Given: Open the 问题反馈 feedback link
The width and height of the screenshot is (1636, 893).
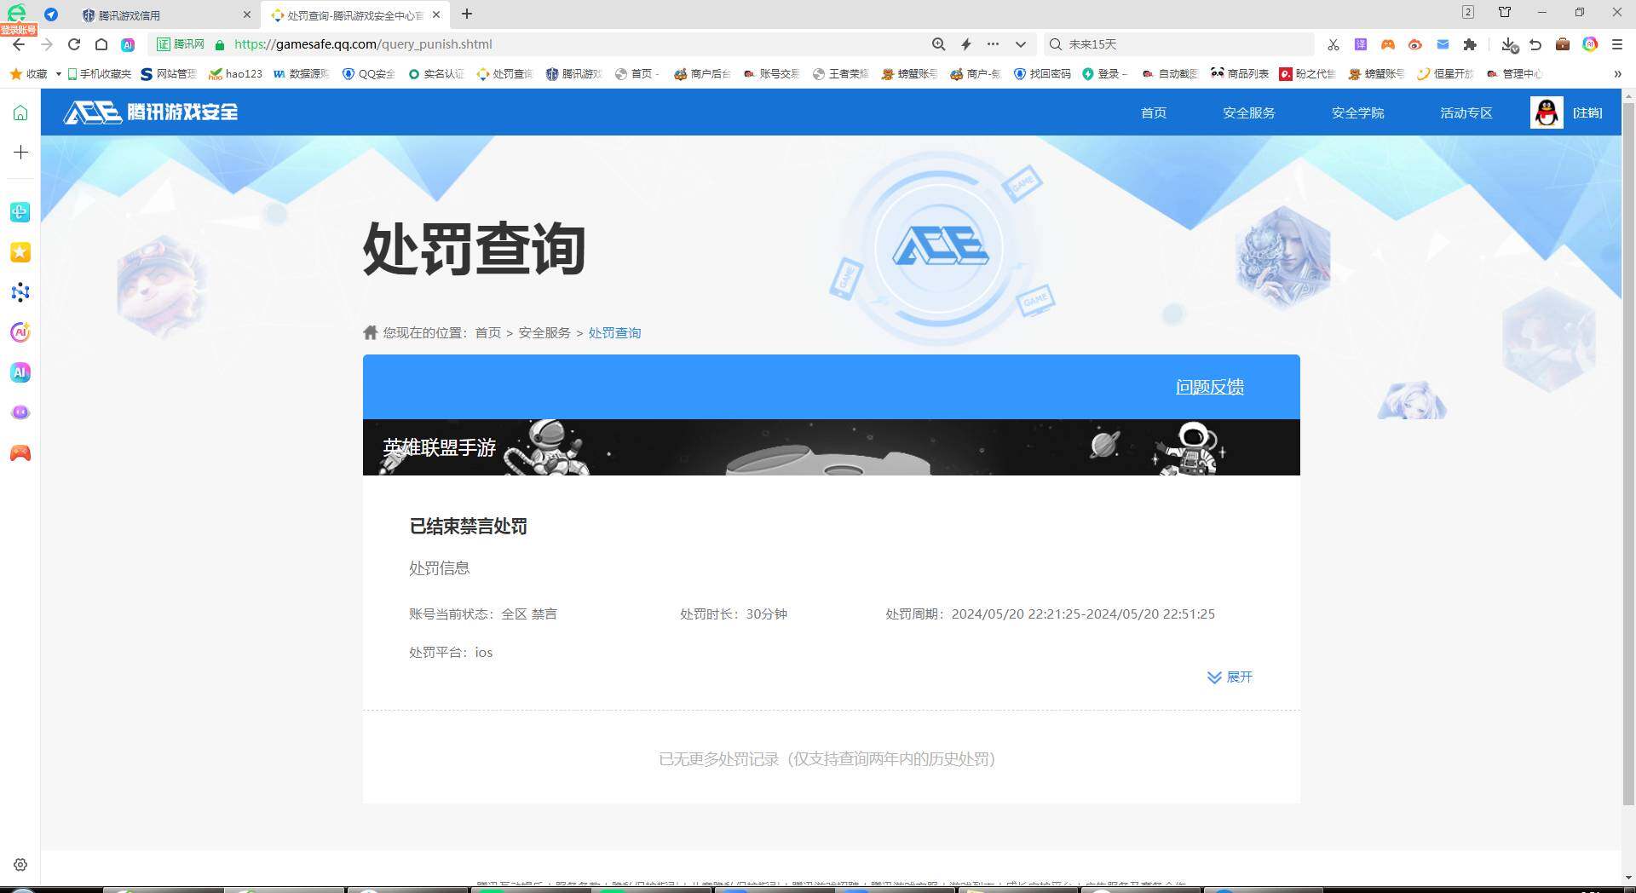Looking at the screenshot, I should pos(1209,387).
